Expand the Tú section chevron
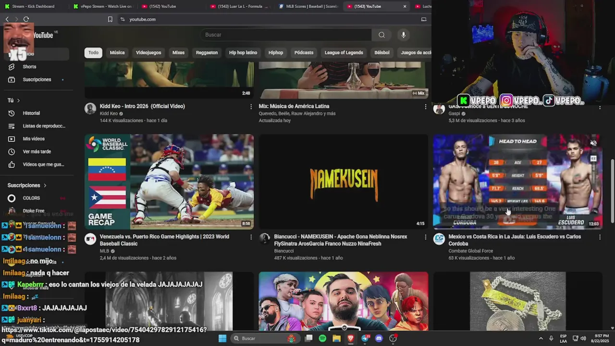This screenshot has height=346, width=615. click(18, 100)
